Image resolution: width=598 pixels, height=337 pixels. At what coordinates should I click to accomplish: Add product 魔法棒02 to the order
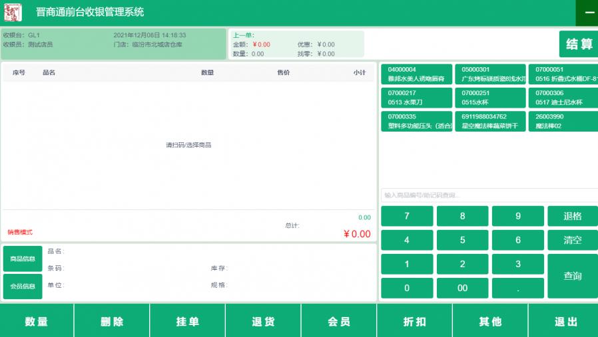563,121
